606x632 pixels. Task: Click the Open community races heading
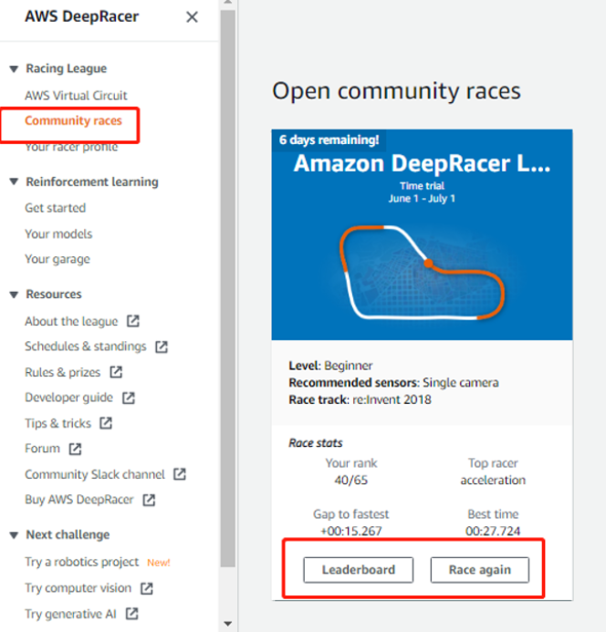tap(396, 91)
